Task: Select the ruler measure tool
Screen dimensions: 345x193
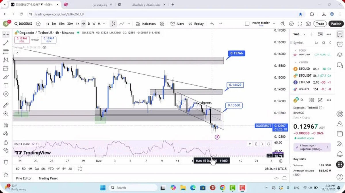Action: pos(6,105)
